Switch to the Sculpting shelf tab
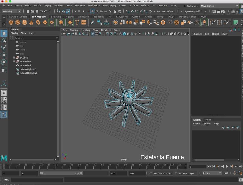The image size is (243, 185). pos(56,17)
